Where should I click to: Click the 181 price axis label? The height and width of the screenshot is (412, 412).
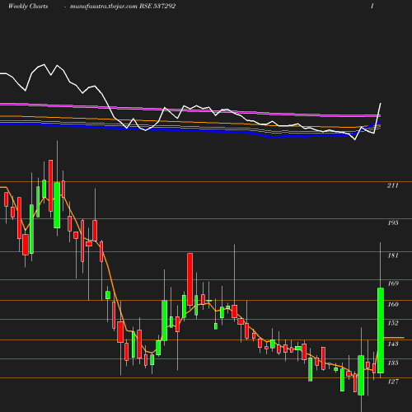pyautogui.click(x=393, y=255)
